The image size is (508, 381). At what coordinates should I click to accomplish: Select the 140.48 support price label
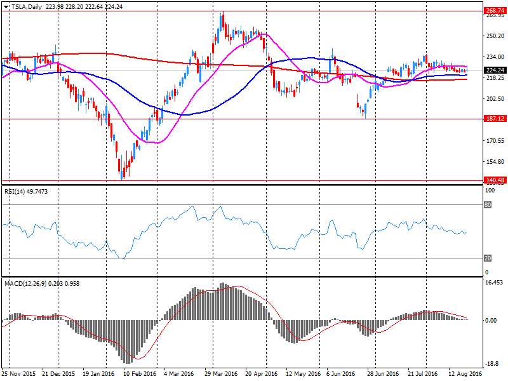495,180
